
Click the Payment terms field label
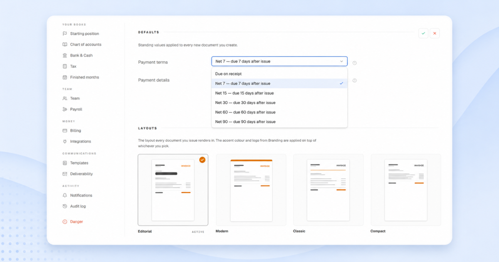pos(153,62)
